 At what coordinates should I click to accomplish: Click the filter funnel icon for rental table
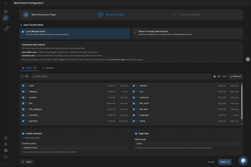pos(137,121)
